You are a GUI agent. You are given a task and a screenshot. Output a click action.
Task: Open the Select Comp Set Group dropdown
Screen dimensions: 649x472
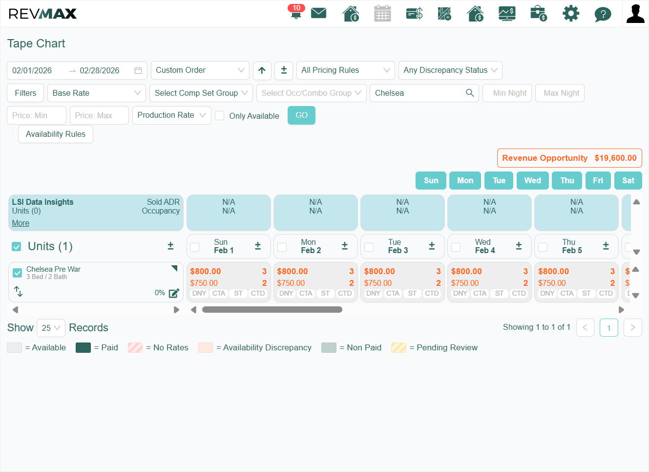tap(201, 93)
